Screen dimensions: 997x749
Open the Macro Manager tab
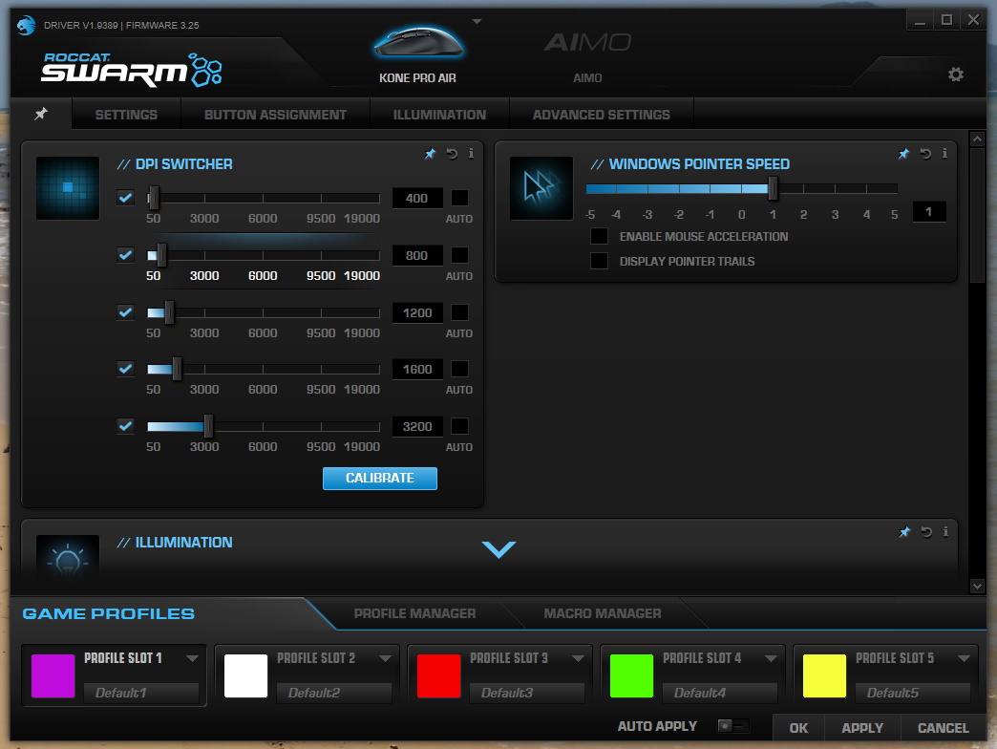pyautogui.click(x=603, y=613)
